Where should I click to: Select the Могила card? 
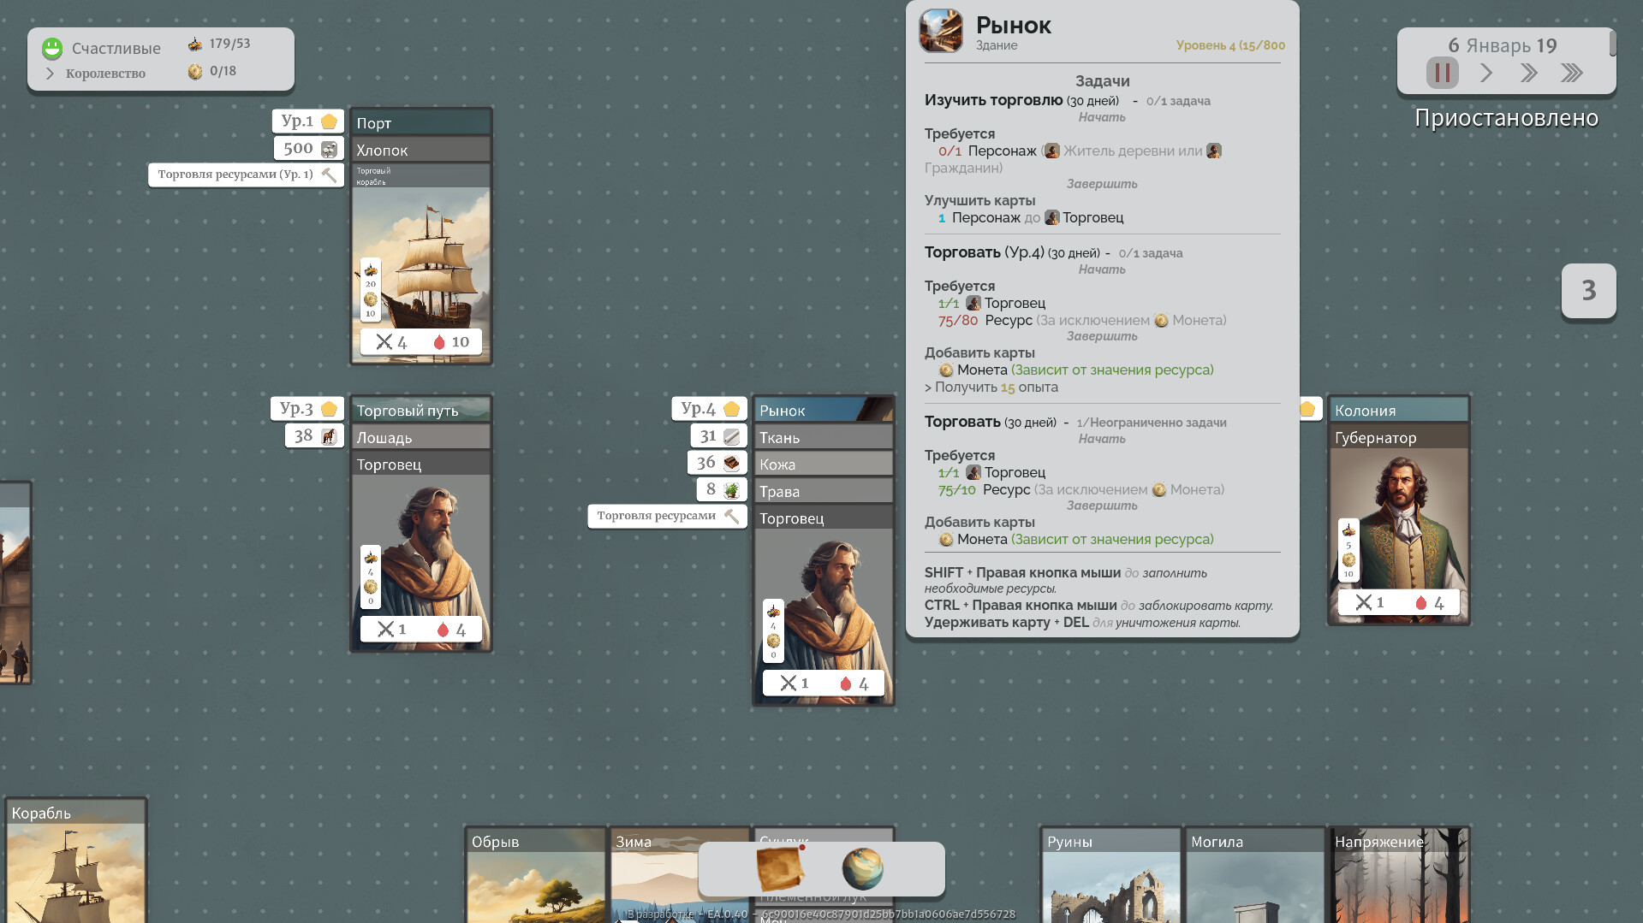(1255, 874)
